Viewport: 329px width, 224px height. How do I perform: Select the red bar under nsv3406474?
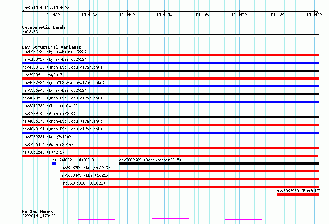(170, 148)
